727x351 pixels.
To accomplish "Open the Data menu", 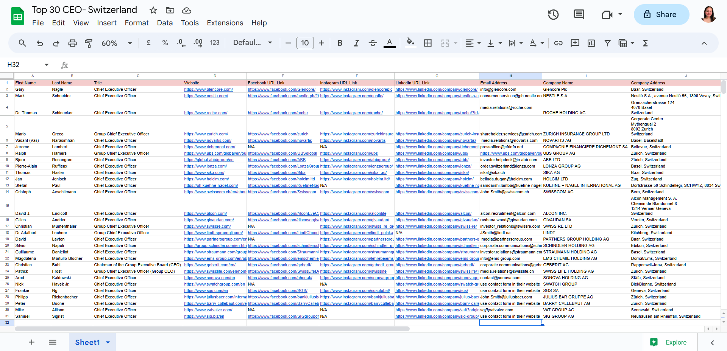I will 165,23.
